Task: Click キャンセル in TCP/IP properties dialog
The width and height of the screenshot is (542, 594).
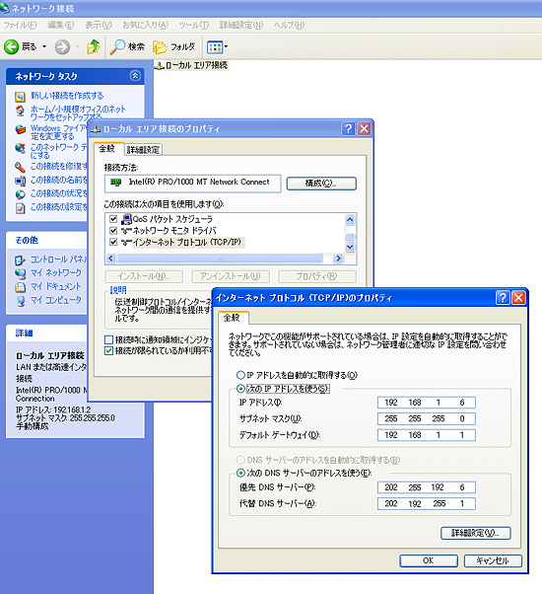Action: (493, 560)
